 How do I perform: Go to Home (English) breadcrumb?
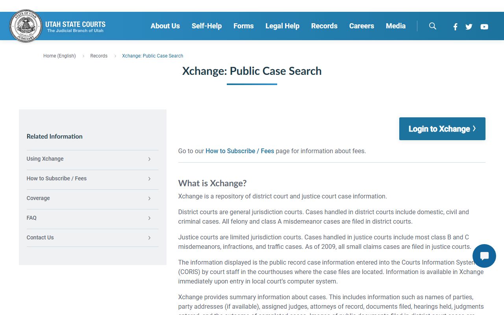tap(59, 56)
